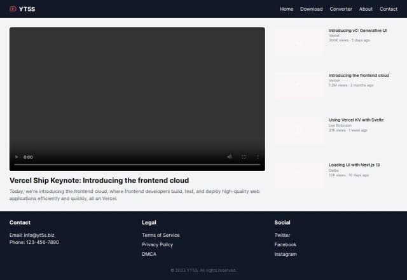Click the video description paragraph
This screenshot has height=280, width=407.
click(x=134, y=195)
